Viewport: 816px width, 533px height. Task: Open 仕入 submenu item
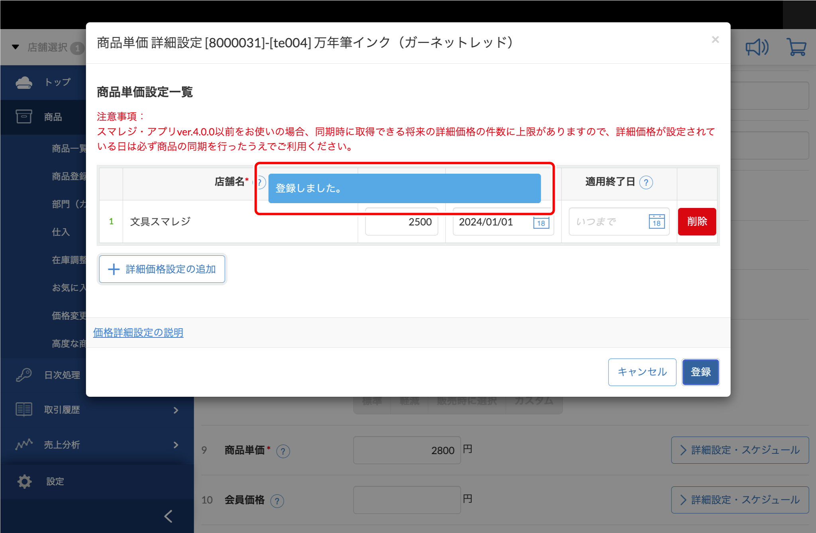[61, 232]
